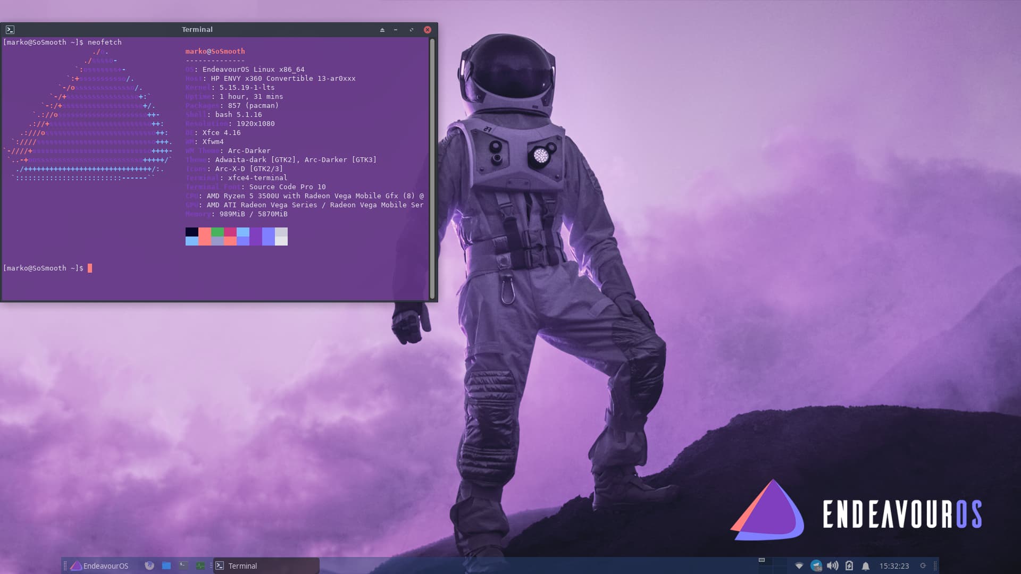Click the white neofetch color block

(x=281, y=241)
